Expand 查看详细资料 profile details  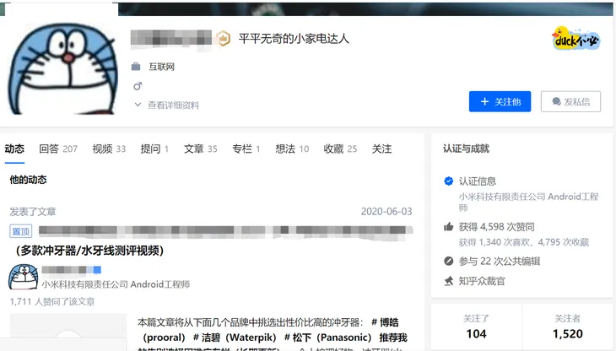[x=167, y=105]
